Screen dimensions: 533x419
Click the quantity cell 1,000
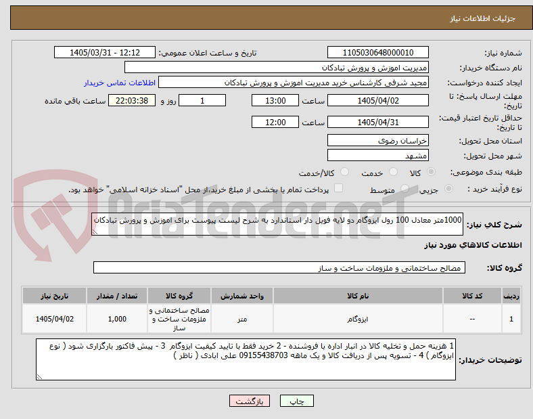[117, 319]
